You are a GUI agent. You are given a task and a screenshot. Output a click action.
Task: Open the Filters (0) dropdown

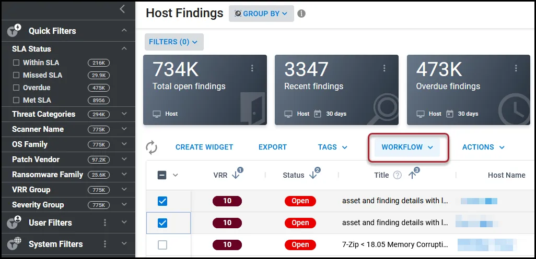174,42
